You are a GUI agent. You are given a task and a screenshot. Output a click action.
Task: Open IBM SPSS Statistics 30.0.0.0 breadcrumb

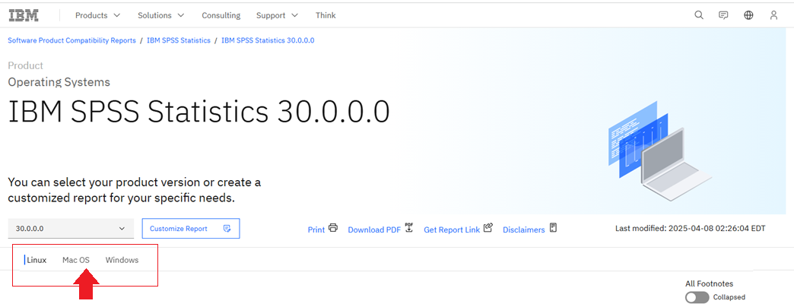[268, 40]
